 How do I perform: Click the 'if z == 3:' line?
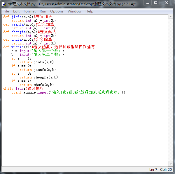coord(21,73)
